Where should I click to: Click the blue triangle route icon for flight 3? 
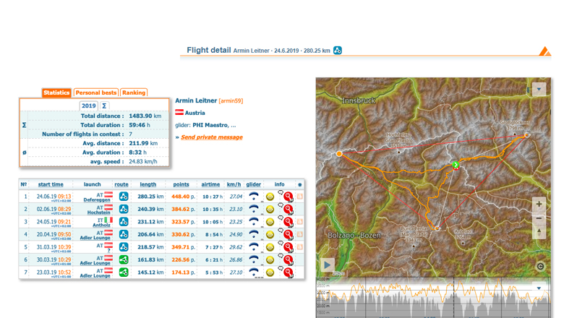tap(124, 222)
